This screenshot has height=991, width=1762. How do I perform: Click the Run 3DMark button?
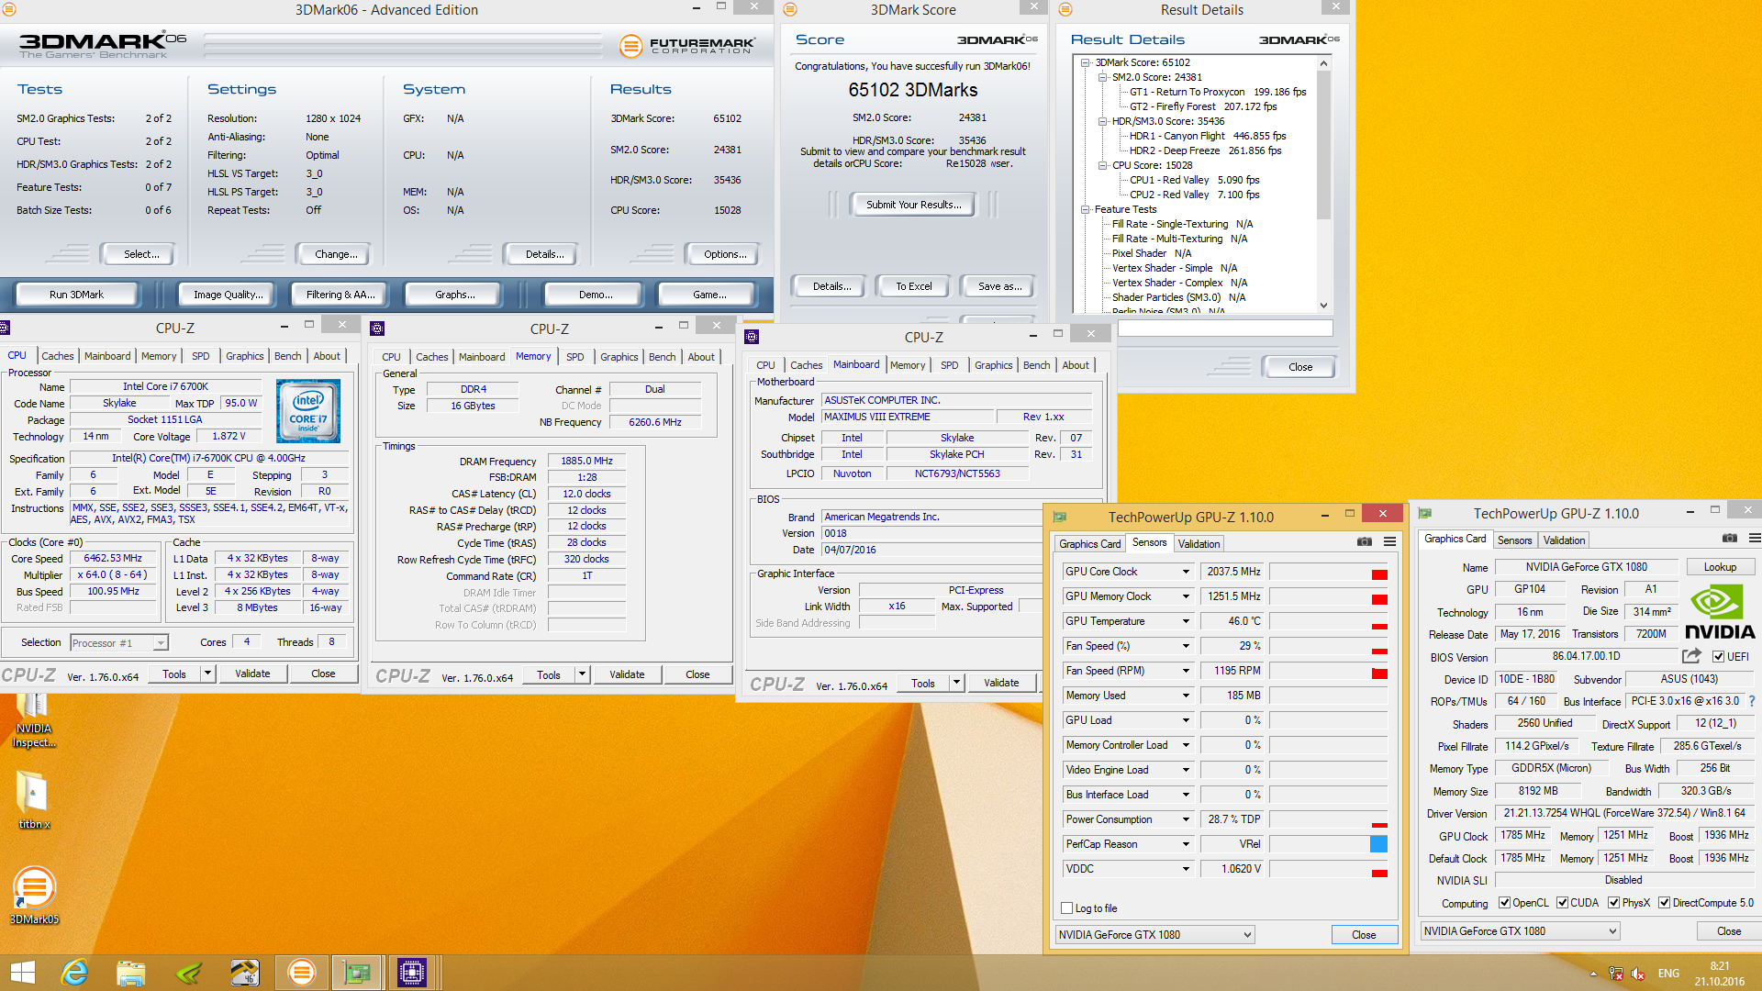[77, 295]
